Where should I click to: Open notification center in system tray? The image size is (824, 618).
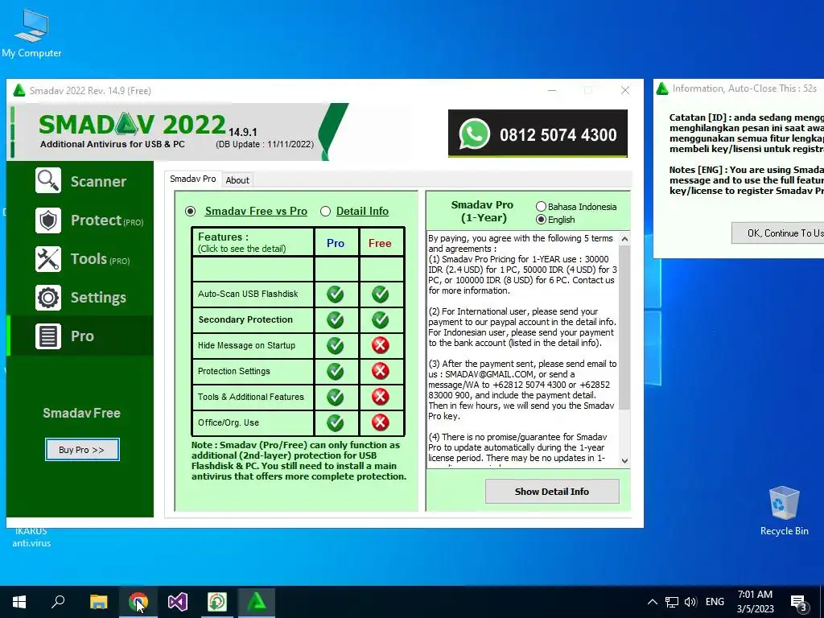click(799, 603)
